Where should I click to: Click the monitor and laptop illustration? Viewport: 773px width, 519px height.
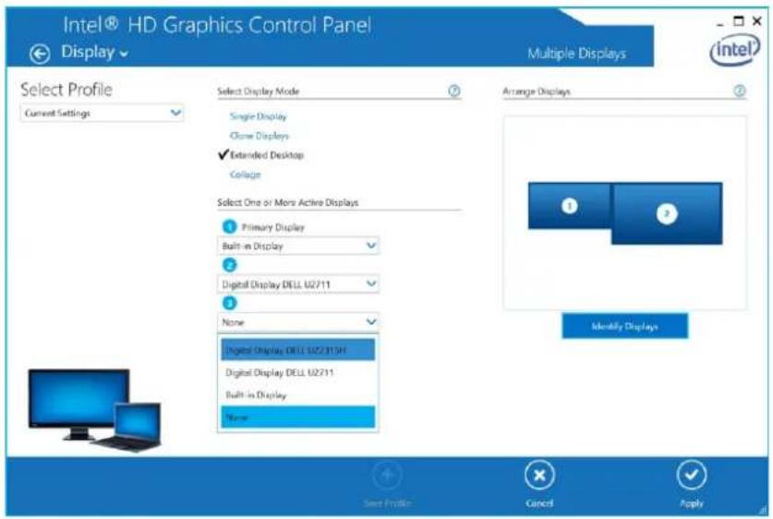pyautogui.click(x=94, y=410)
